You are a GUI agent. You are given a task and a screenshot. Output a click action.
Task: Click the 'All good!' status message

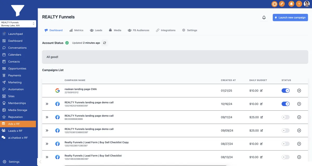coord(175,57)
